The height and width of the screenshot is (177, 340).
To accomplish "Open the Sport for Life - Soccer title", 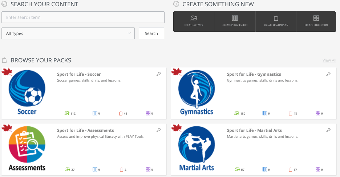I will 79,74.
